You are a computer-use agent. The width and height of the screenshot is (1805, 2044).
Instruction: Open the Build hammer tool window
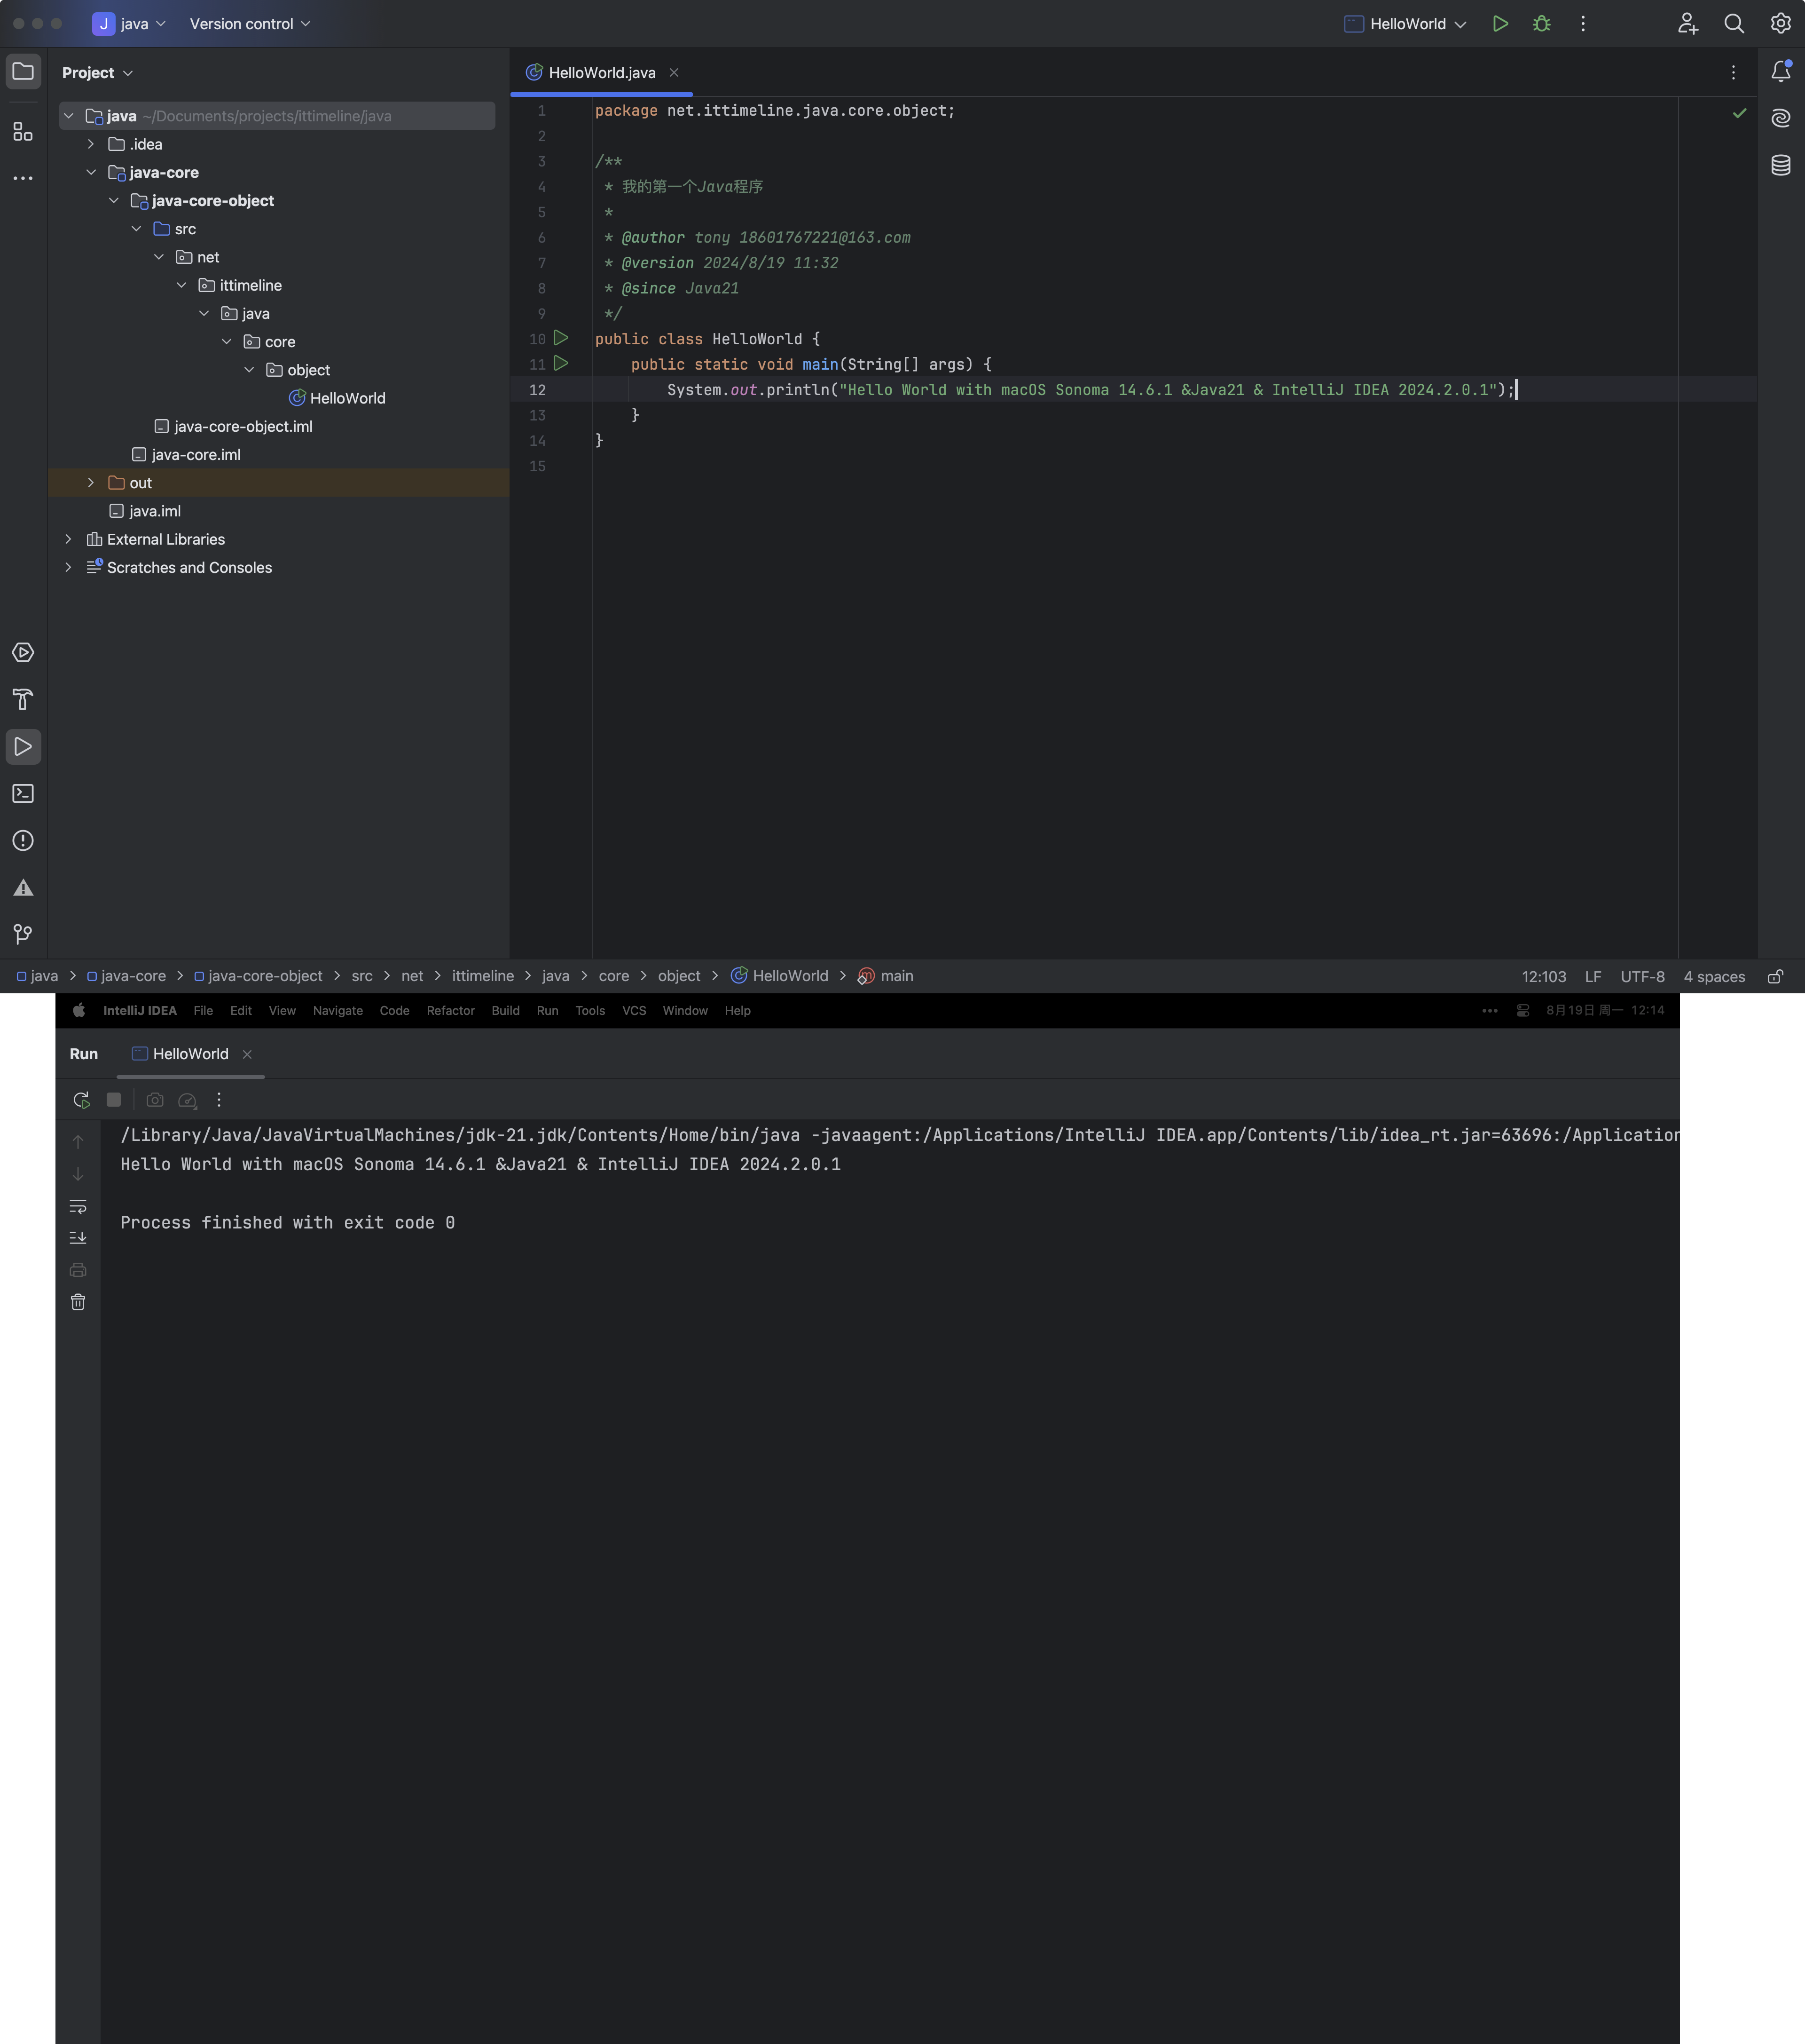pos(23,700)
